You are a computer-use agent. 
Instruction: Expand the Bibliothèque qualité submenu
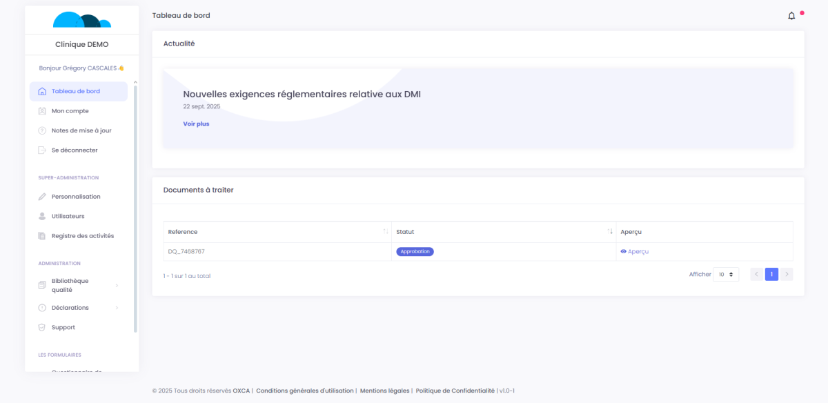pos(117,286)
